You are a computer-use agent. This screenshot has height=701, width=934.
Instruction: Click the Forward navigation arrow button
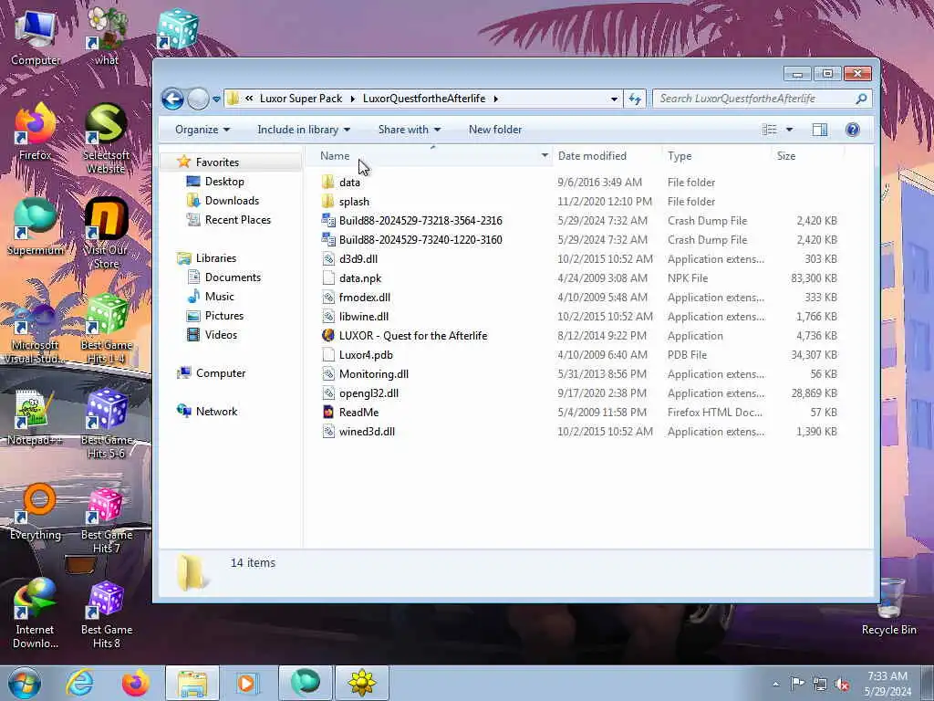(198, 99)
